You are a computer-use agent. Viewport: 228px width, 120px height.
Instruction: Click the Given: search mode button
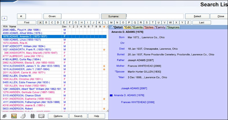(x=52, y=16)
